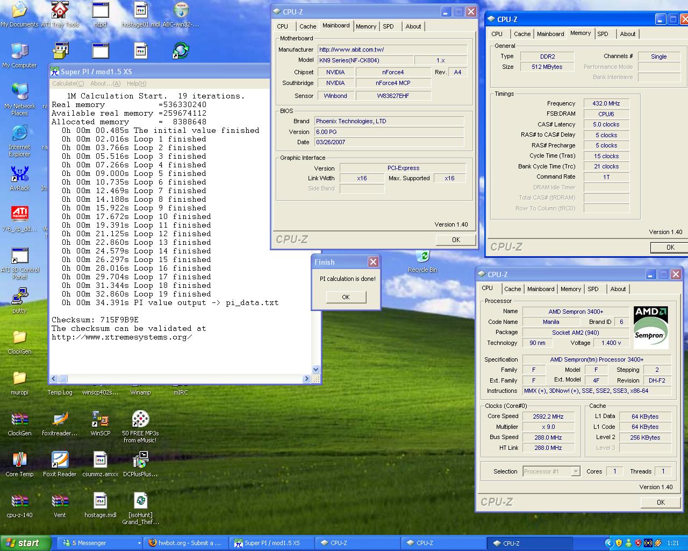Select the Vent archive icon
This screenshot has width=688, height=551.
tap(60, 505)
